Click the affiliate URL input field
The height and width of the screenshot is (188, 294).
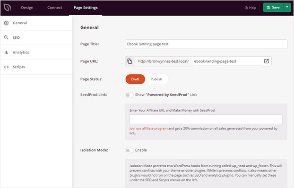206,119
